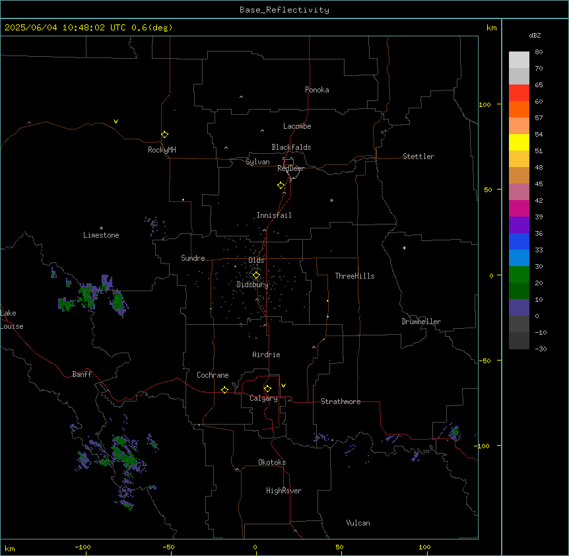Select the white plus marker northwest of Drumheller
Image resolution: width=569 pixels, height=556 pixels.
tap(404, 248)
